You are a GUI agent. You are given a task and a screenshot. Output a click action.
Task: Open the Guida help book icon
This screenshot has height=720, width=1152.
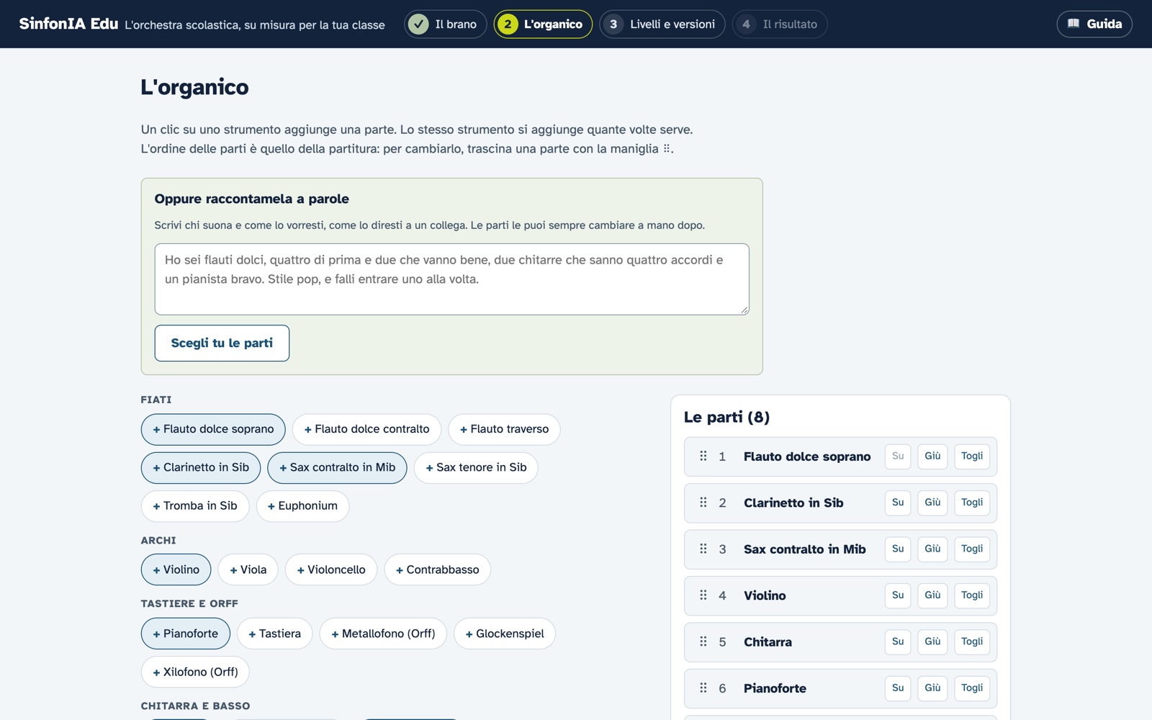tap(1073, 24)
